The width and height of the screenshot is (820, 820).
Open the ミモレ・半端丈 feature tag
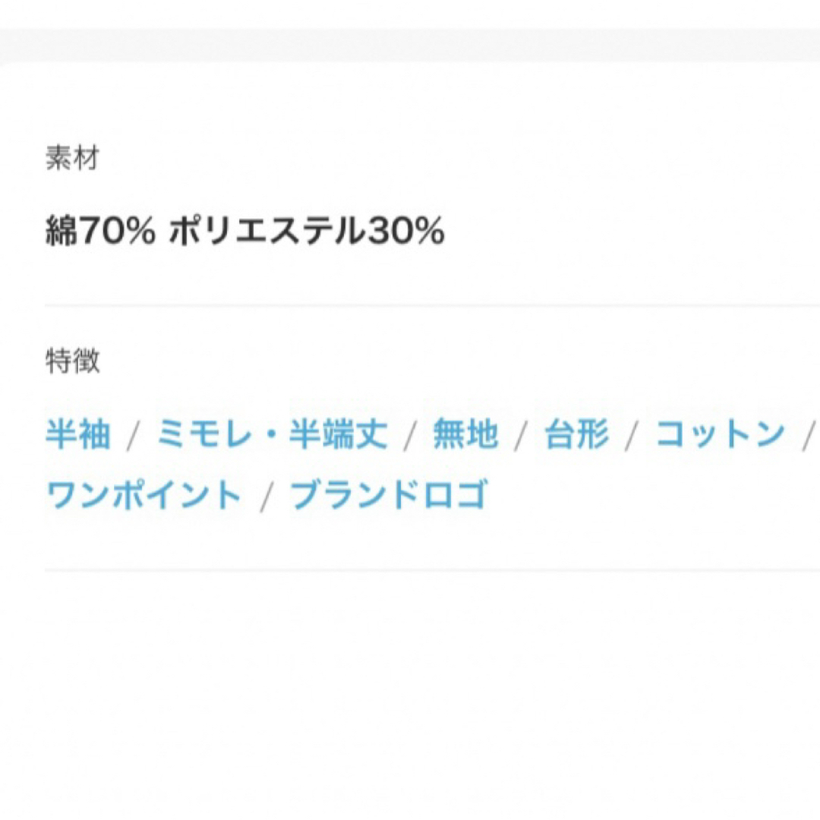(272, 434)
